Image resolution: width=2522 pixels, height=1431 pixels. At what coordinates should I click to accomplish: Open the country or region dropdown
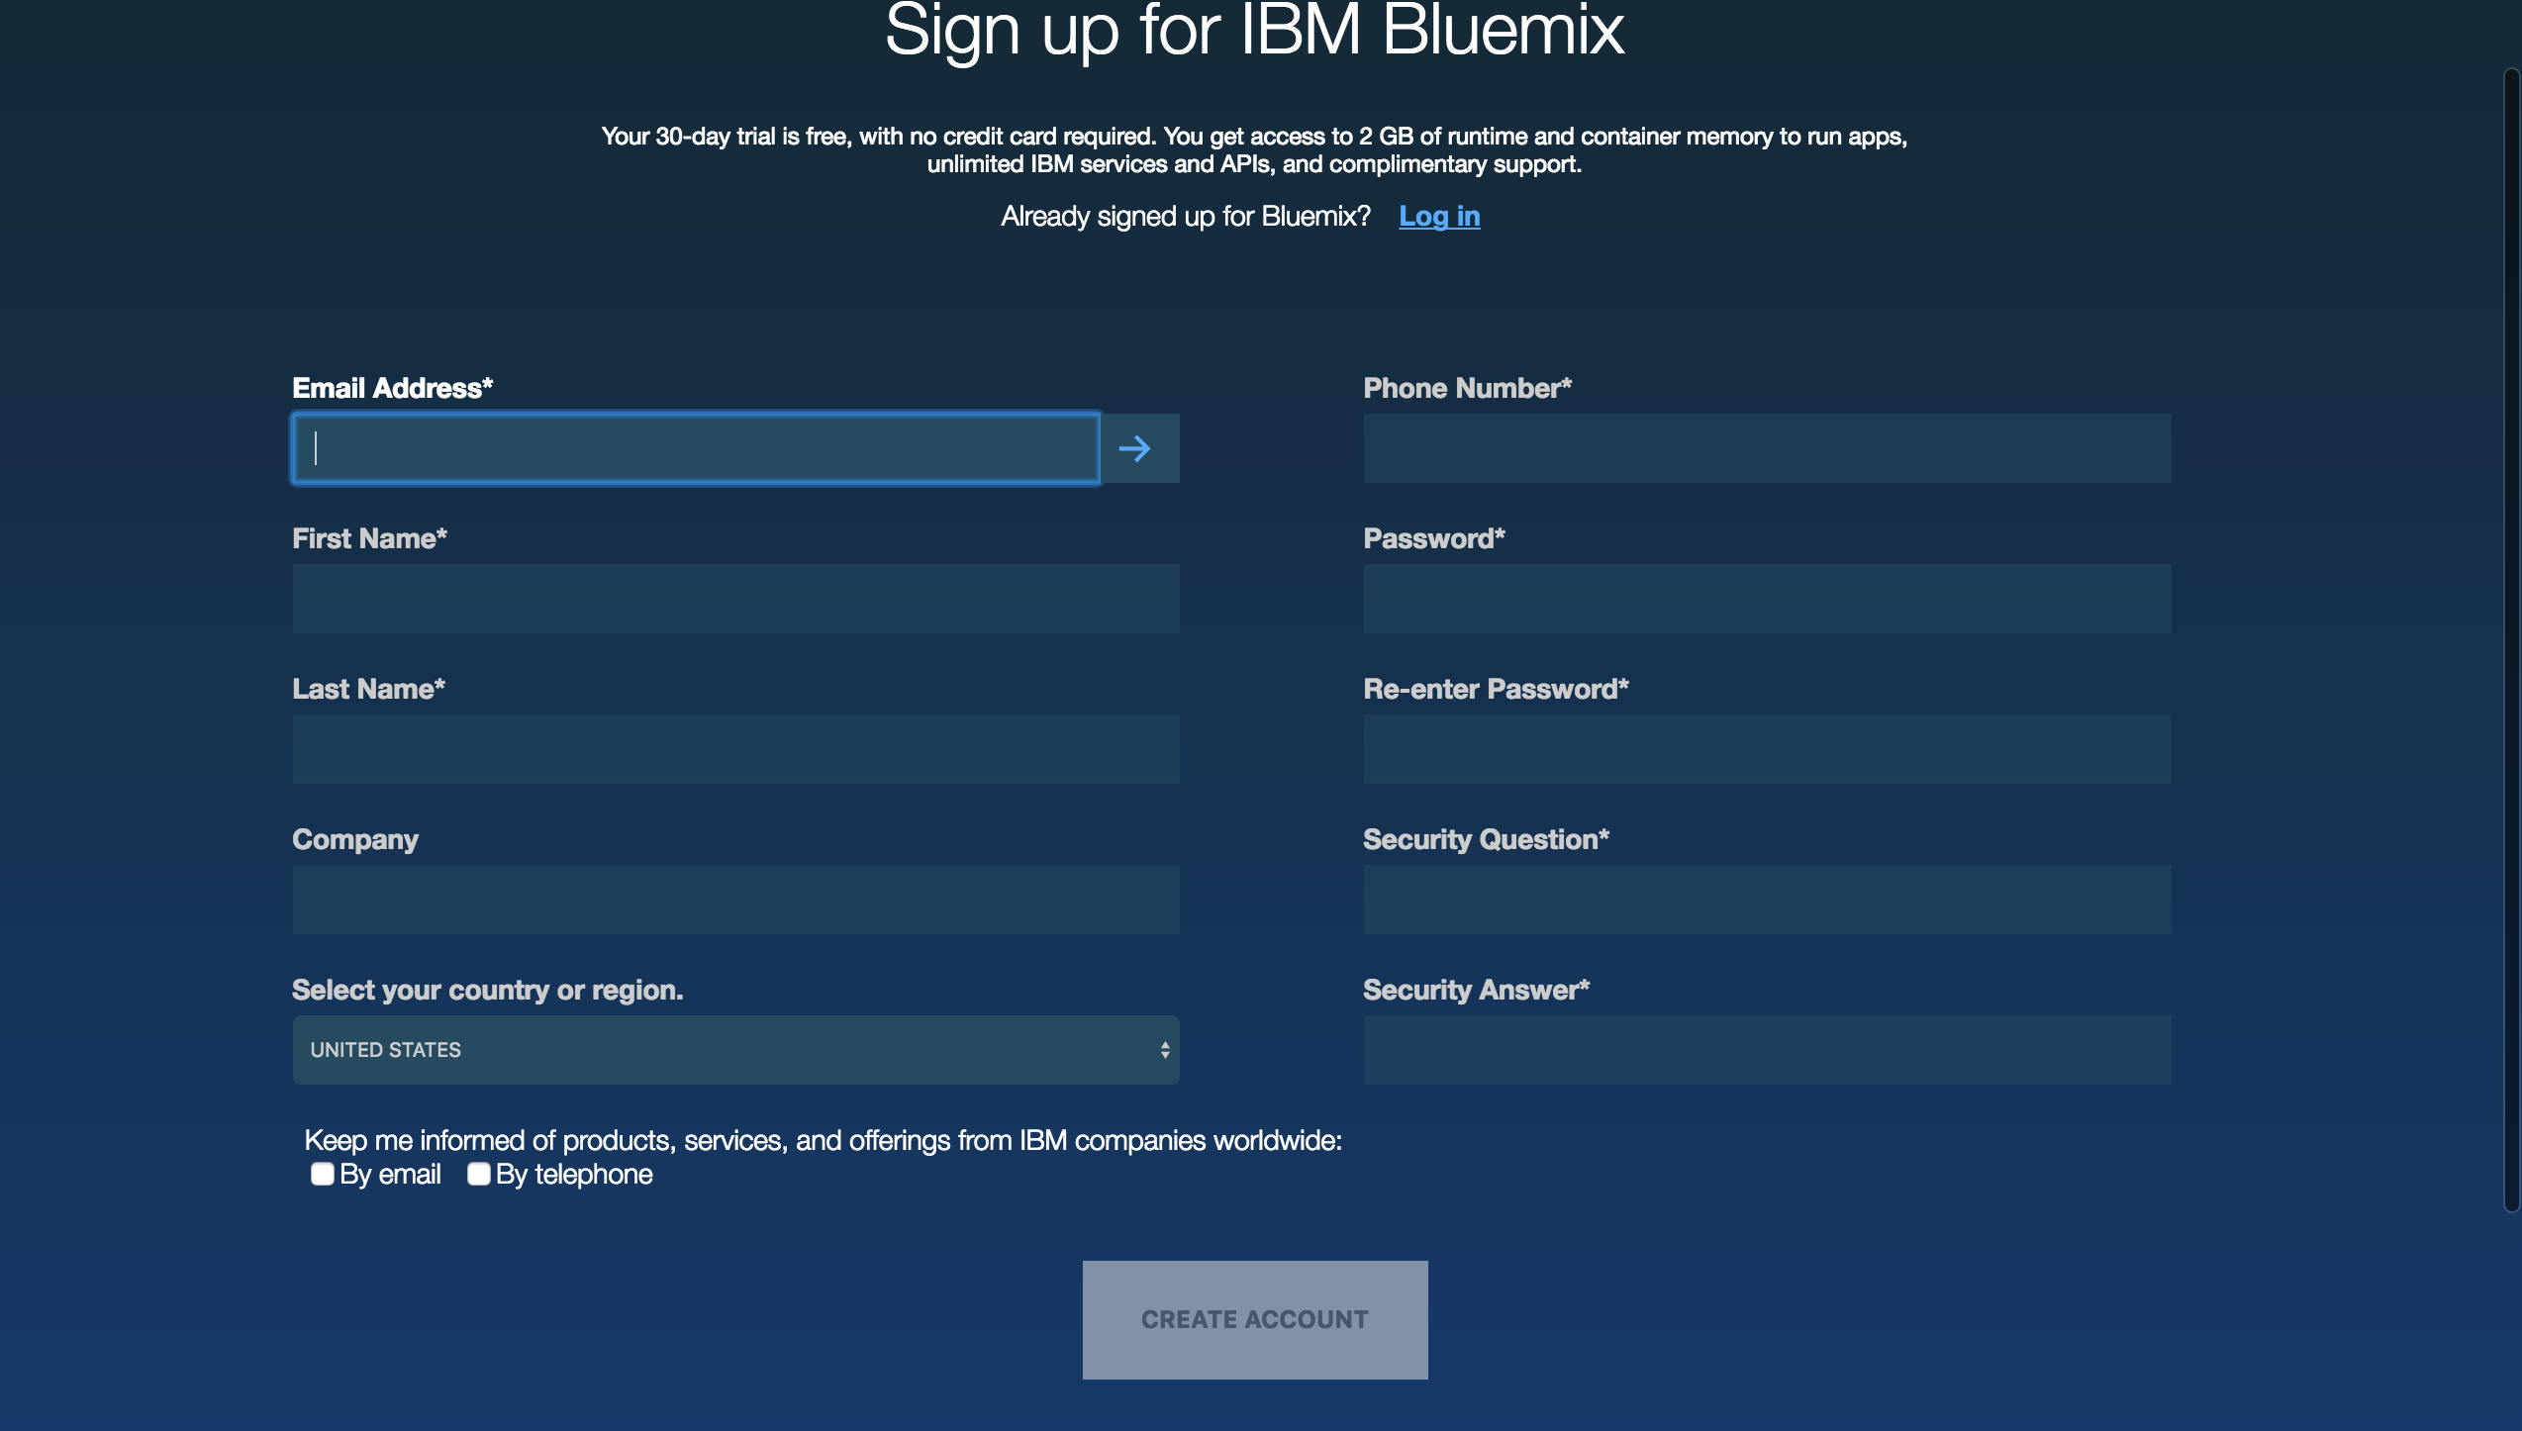point(734,1050)
